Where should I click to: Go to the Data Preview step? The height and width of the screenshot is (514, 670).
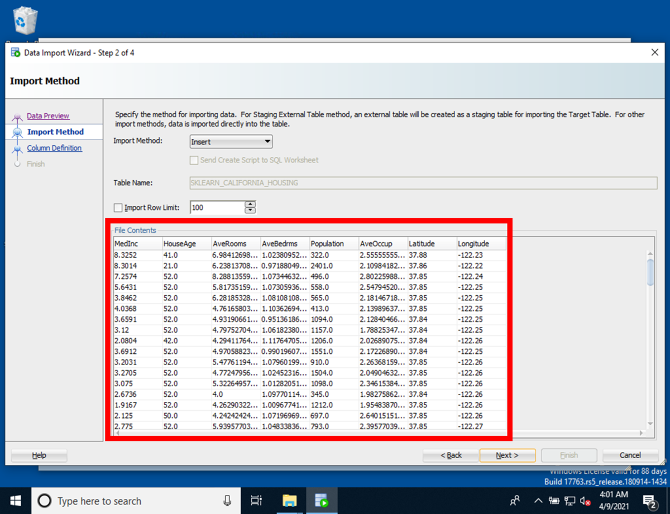pos(48,116)
